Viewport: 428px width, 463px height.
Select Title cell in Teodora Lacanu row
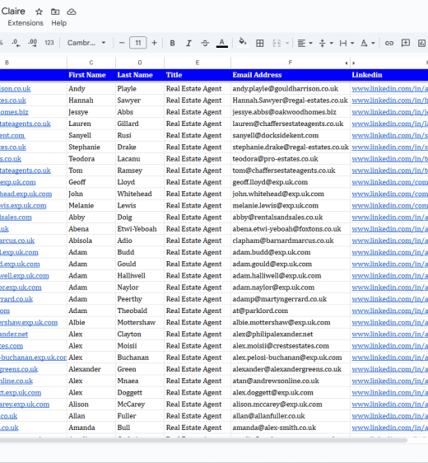(x=198, y=159)
